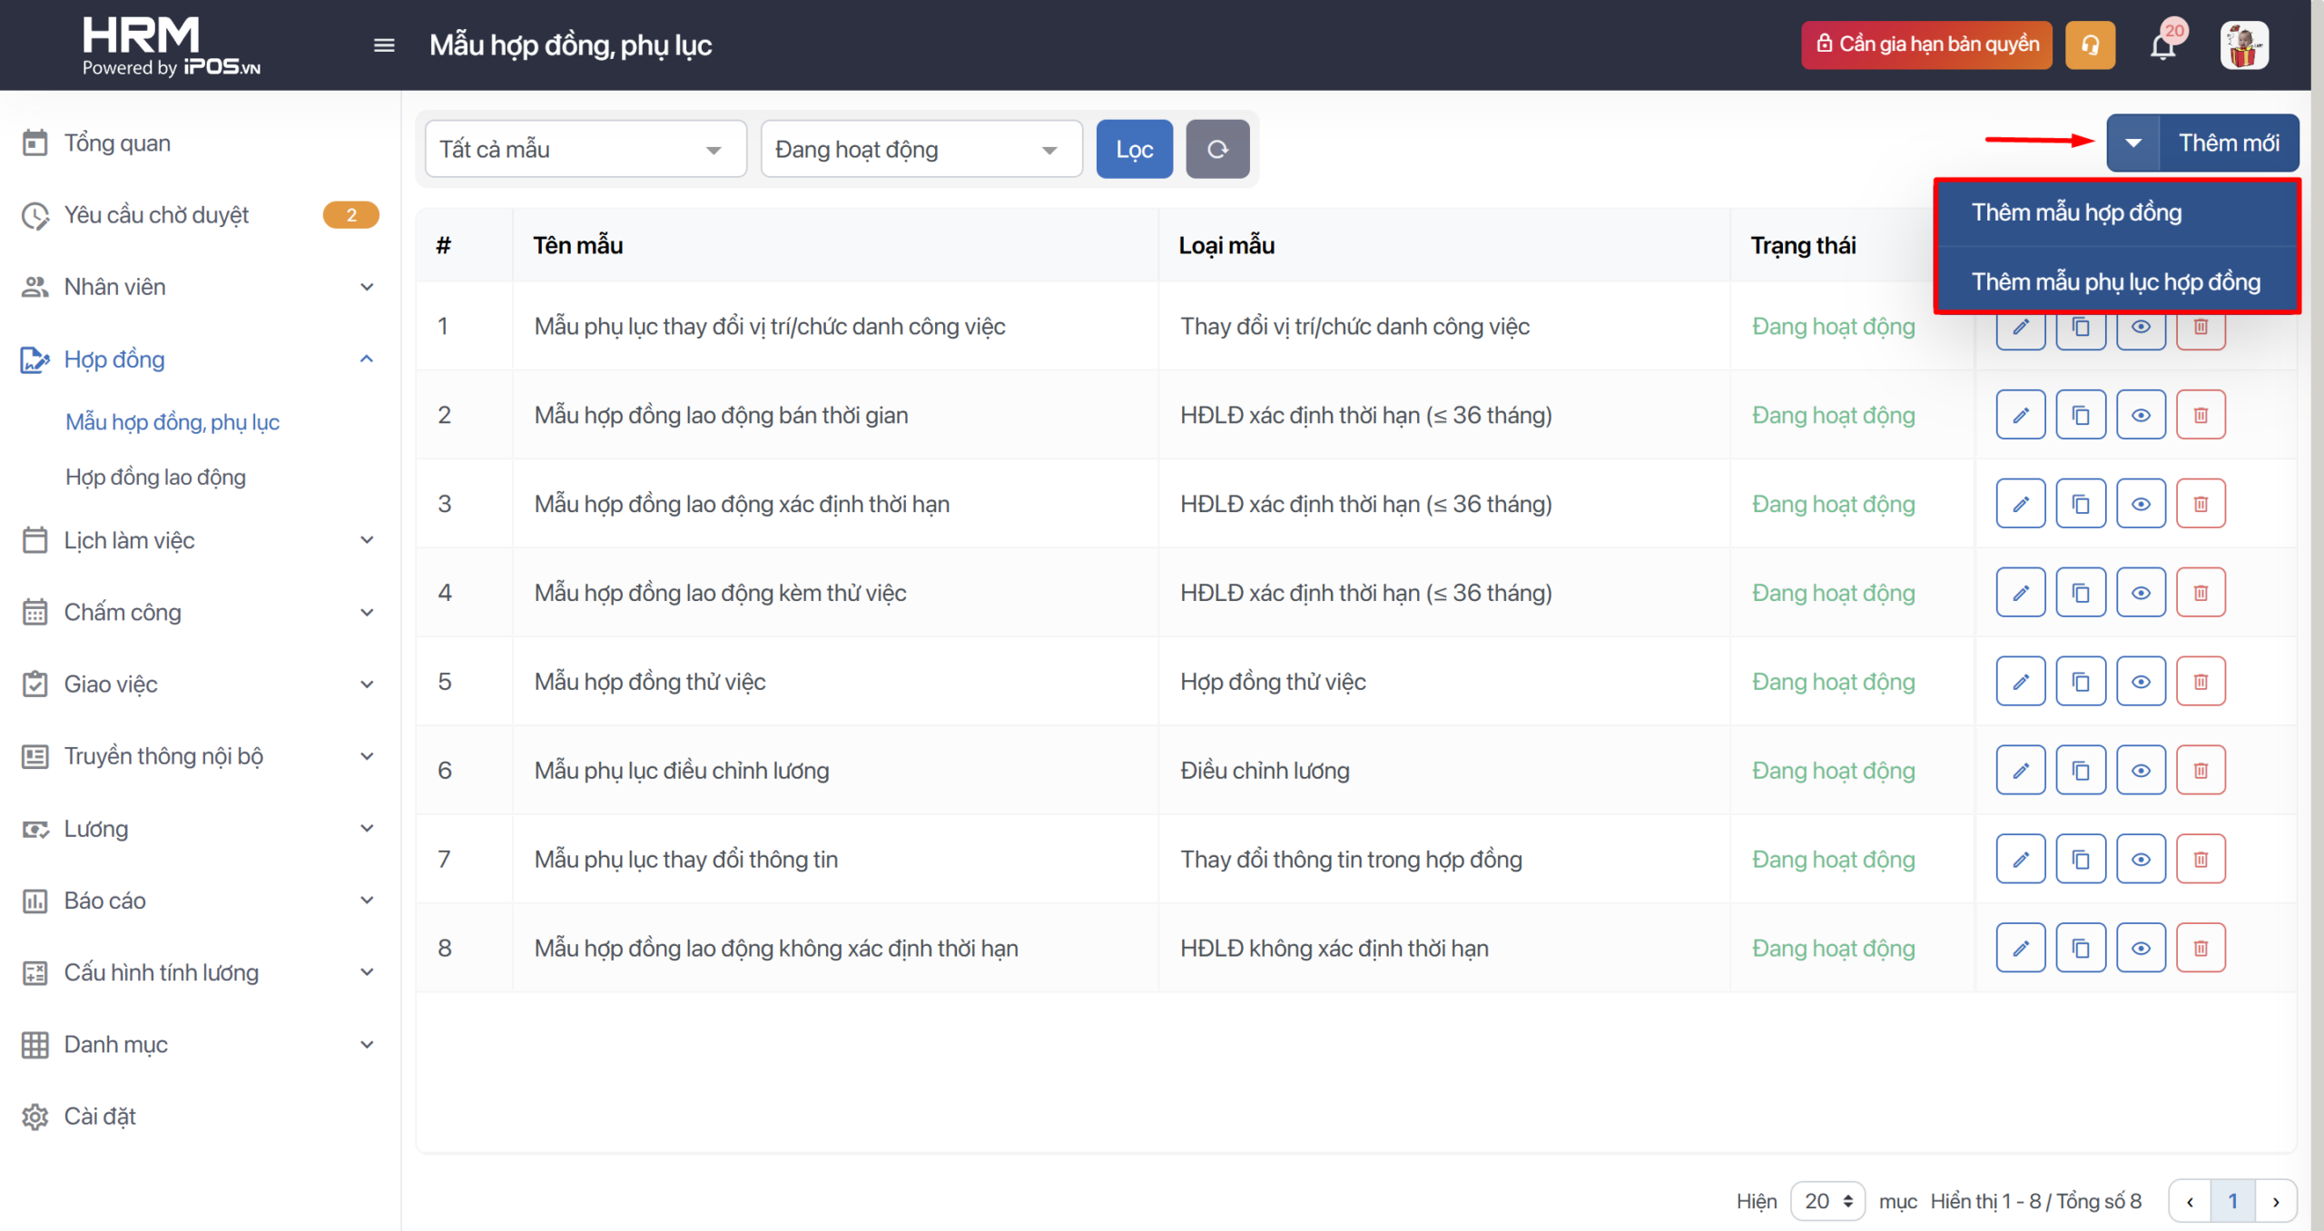Open the 'Đang hoạt động' status dropdown
Screen dimensions: 2324x1231
[921, 149]
